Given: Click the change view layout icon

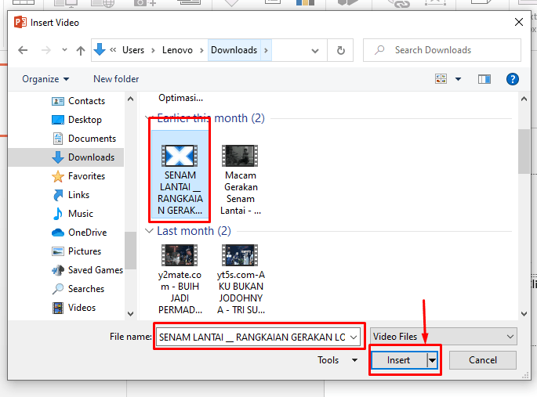Looking at the screenshot, I should [x=441, y=79].
